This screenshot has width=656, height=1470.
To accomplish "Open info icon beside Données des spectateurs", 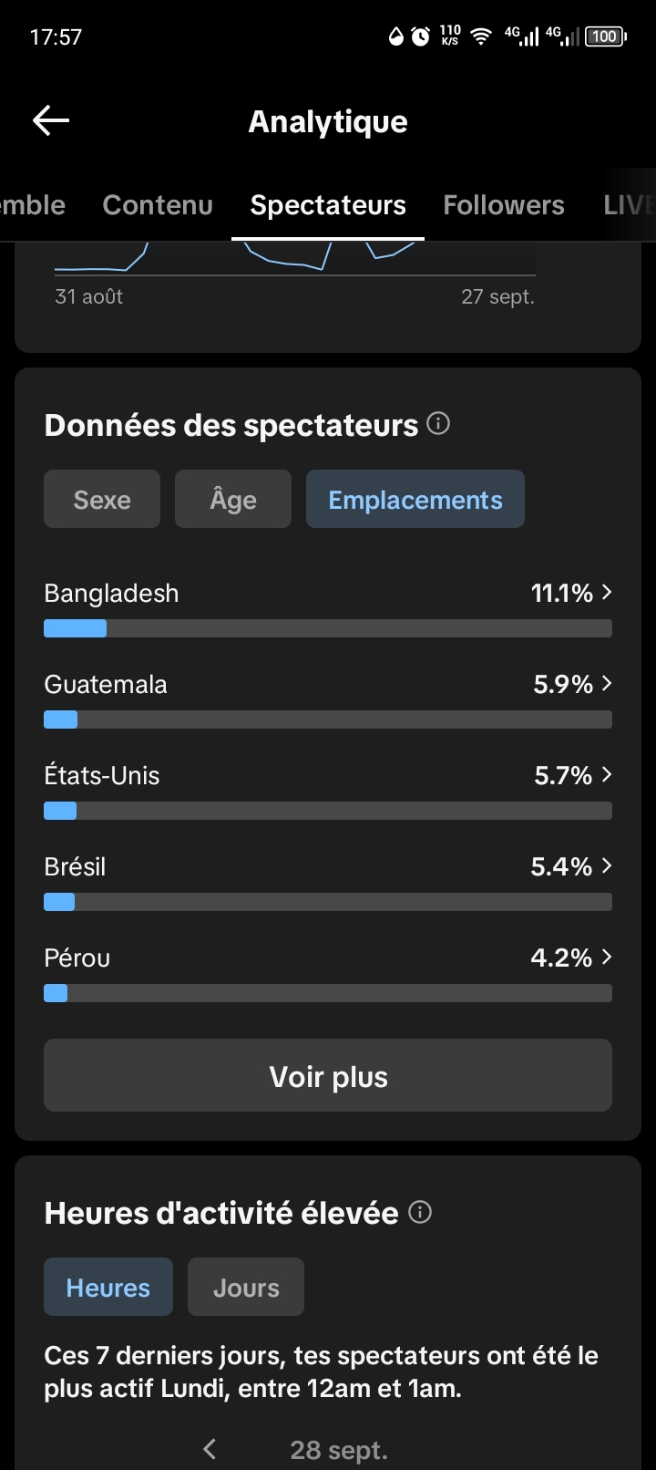I will (438, 424).
